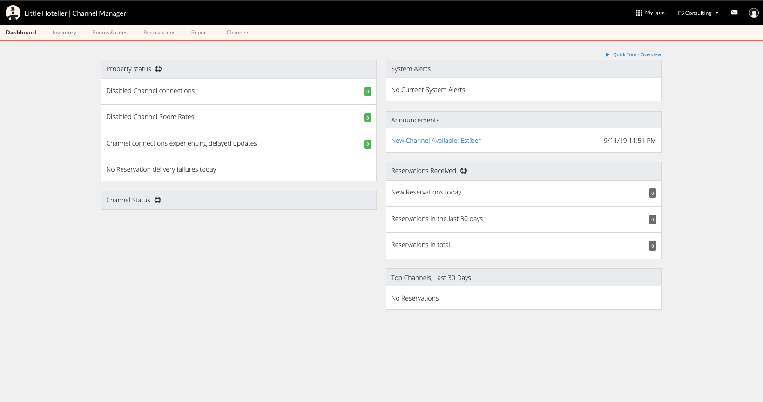This screenshot has width=763, height=402.
Task: Open the user profile avatar icon
Action: click(754, 13)
